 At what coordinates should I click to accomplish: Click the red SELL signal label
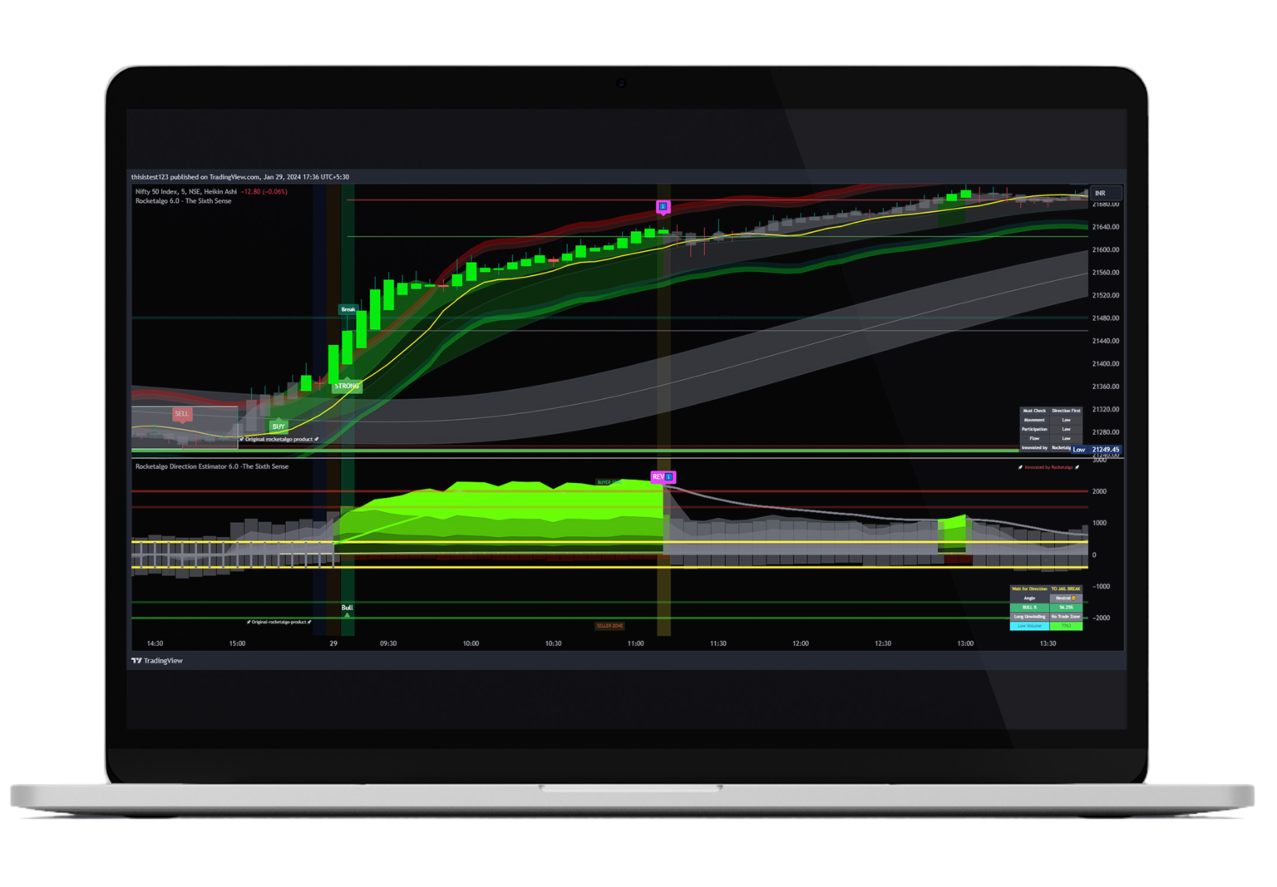pyautogui.click(x=181, y=414)
